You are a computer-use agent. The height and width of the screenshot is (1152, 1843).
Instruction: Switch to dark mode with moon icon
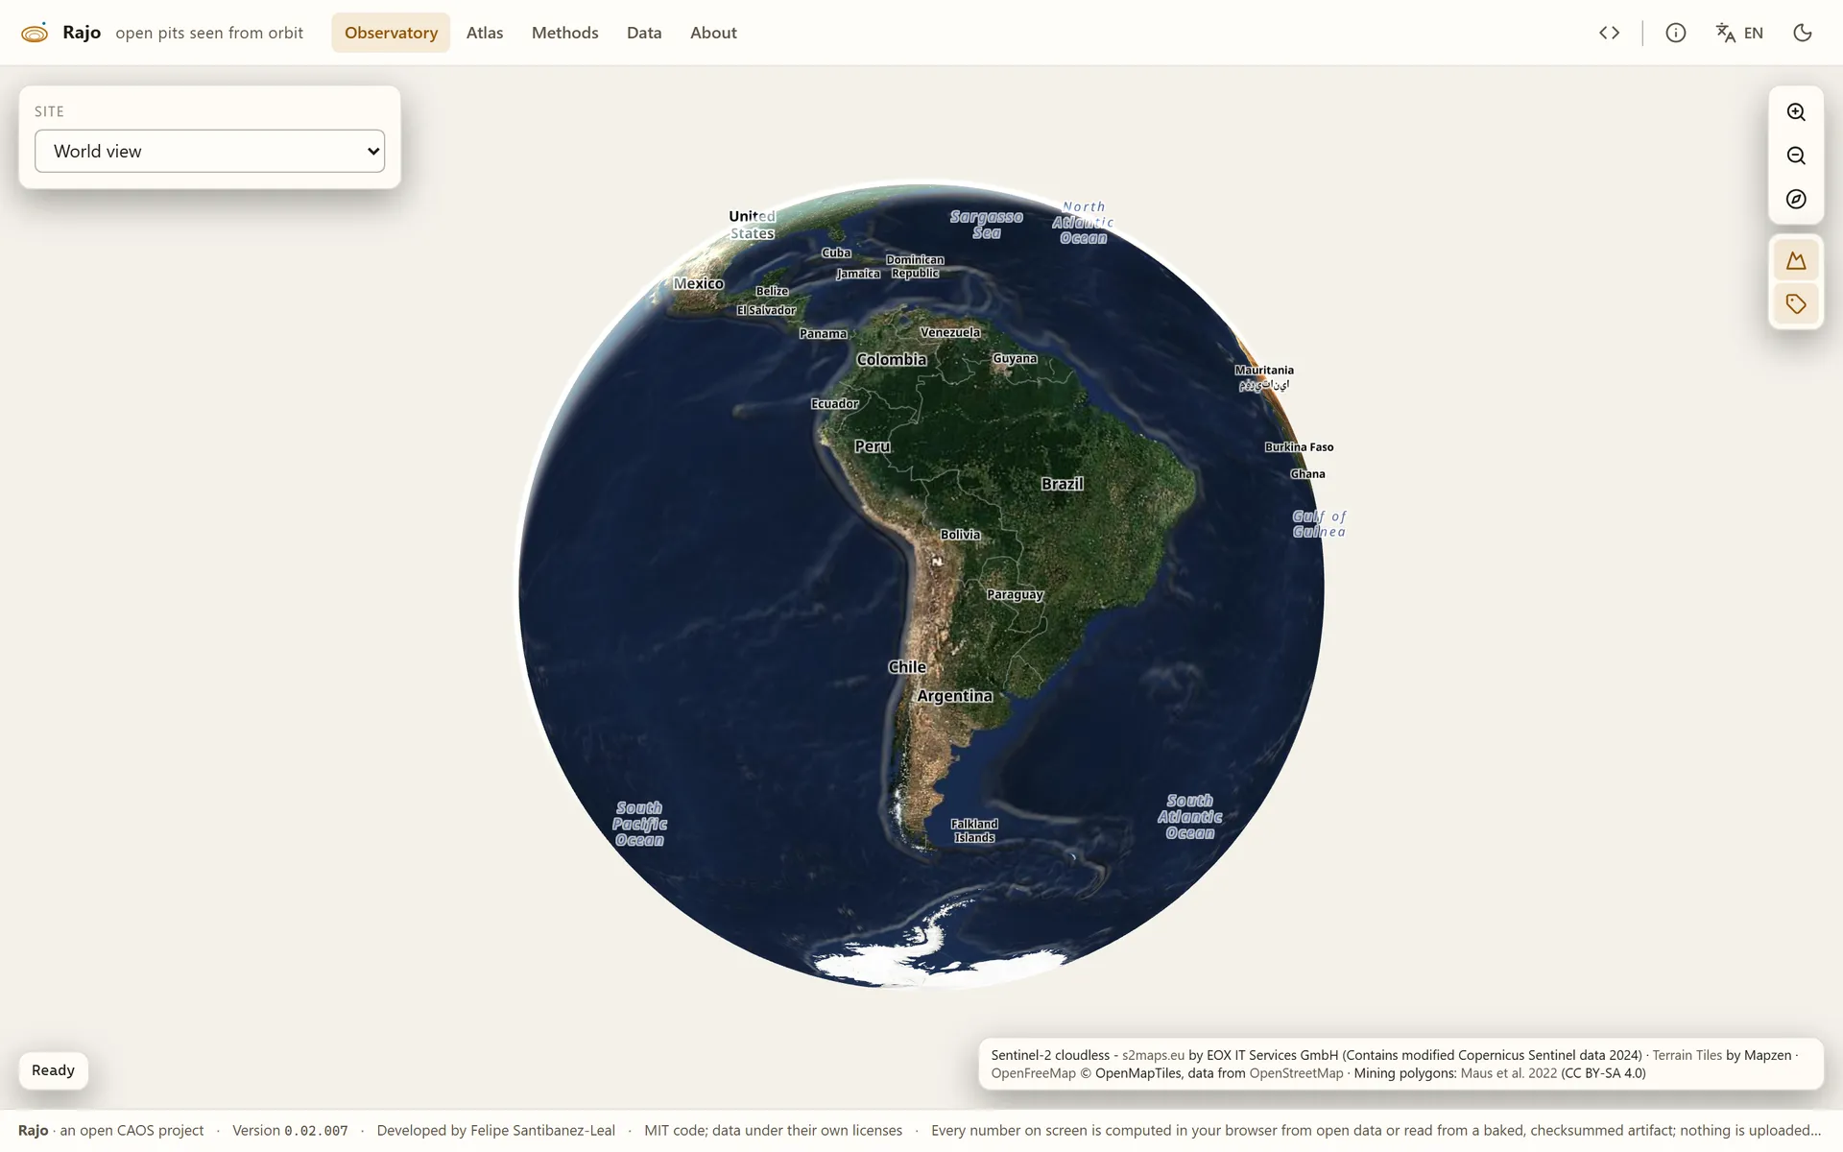[x=1802, y=33]
